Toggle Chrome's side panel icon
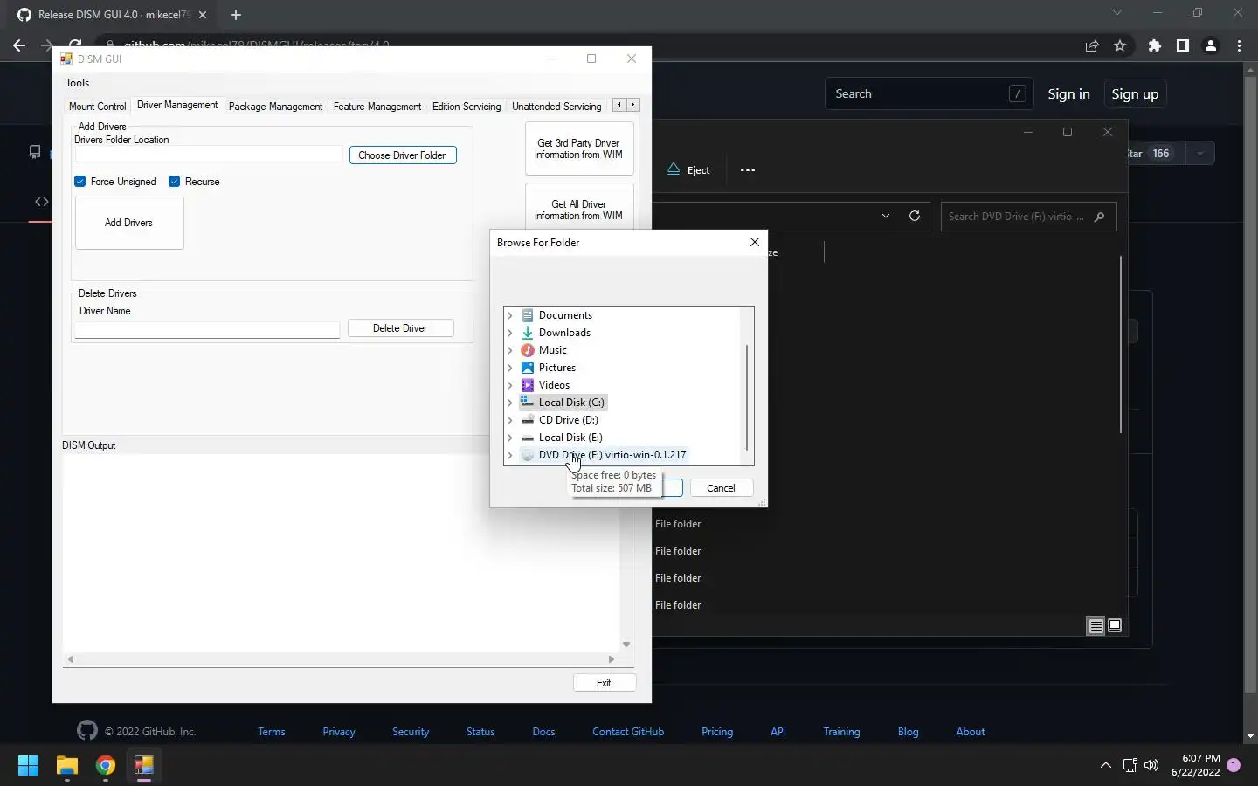Screen dimensions: 1258x786 pos(1183,45)
